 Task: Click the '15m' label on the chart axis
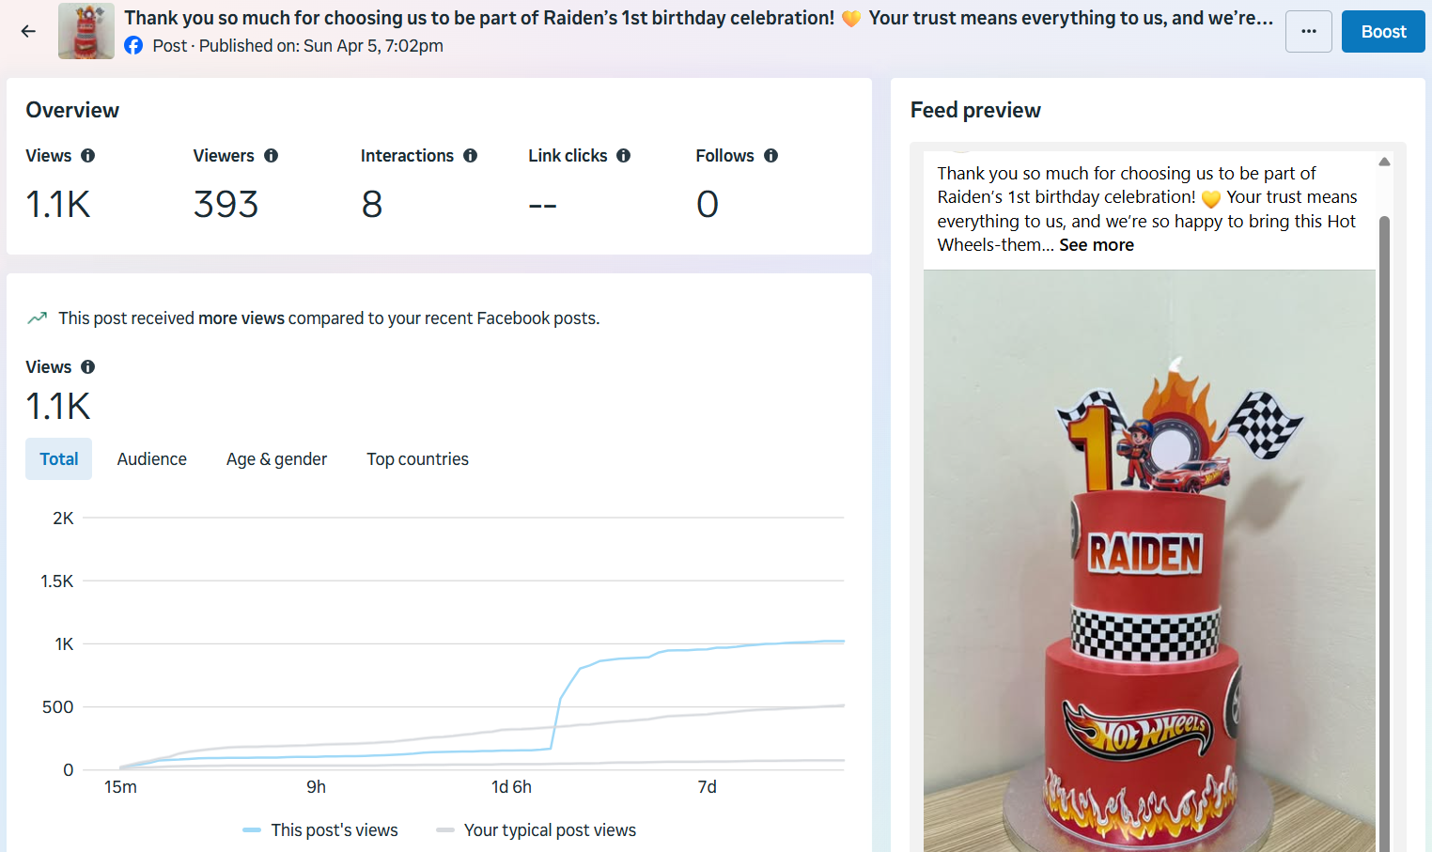pyautogui.click(x=120, y=787)
